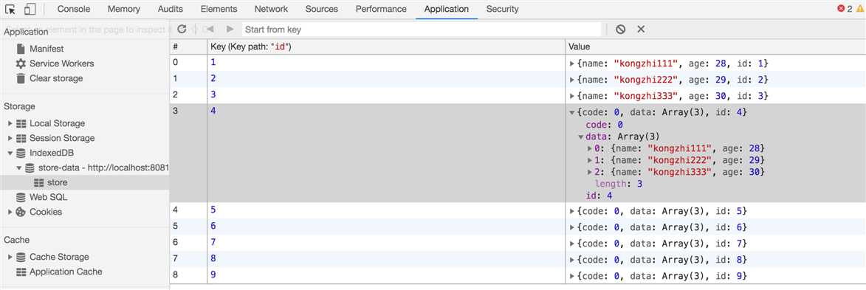The image size is (866, 290).
Task: Collapse the IndexedDB tree node
Action: [x=10, y=153]
